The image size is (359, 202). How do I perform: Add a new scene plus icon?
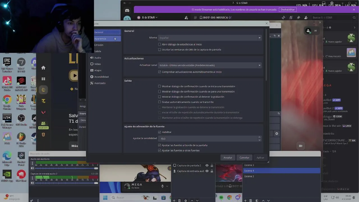click(245, 201)
